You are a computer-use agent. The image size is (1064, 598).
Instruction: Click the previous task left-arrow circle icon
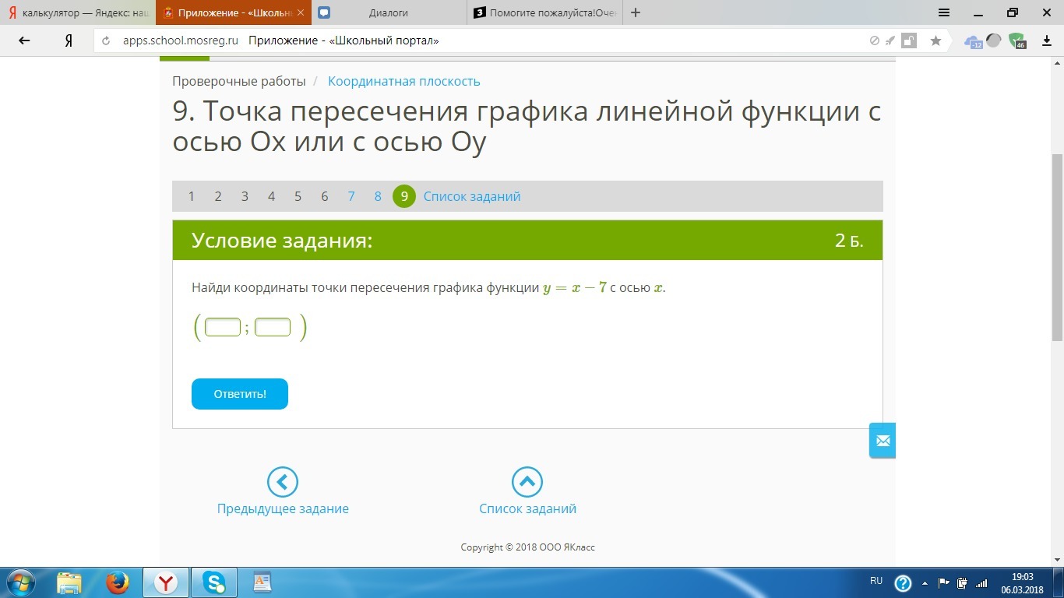(x=282, y=482)
